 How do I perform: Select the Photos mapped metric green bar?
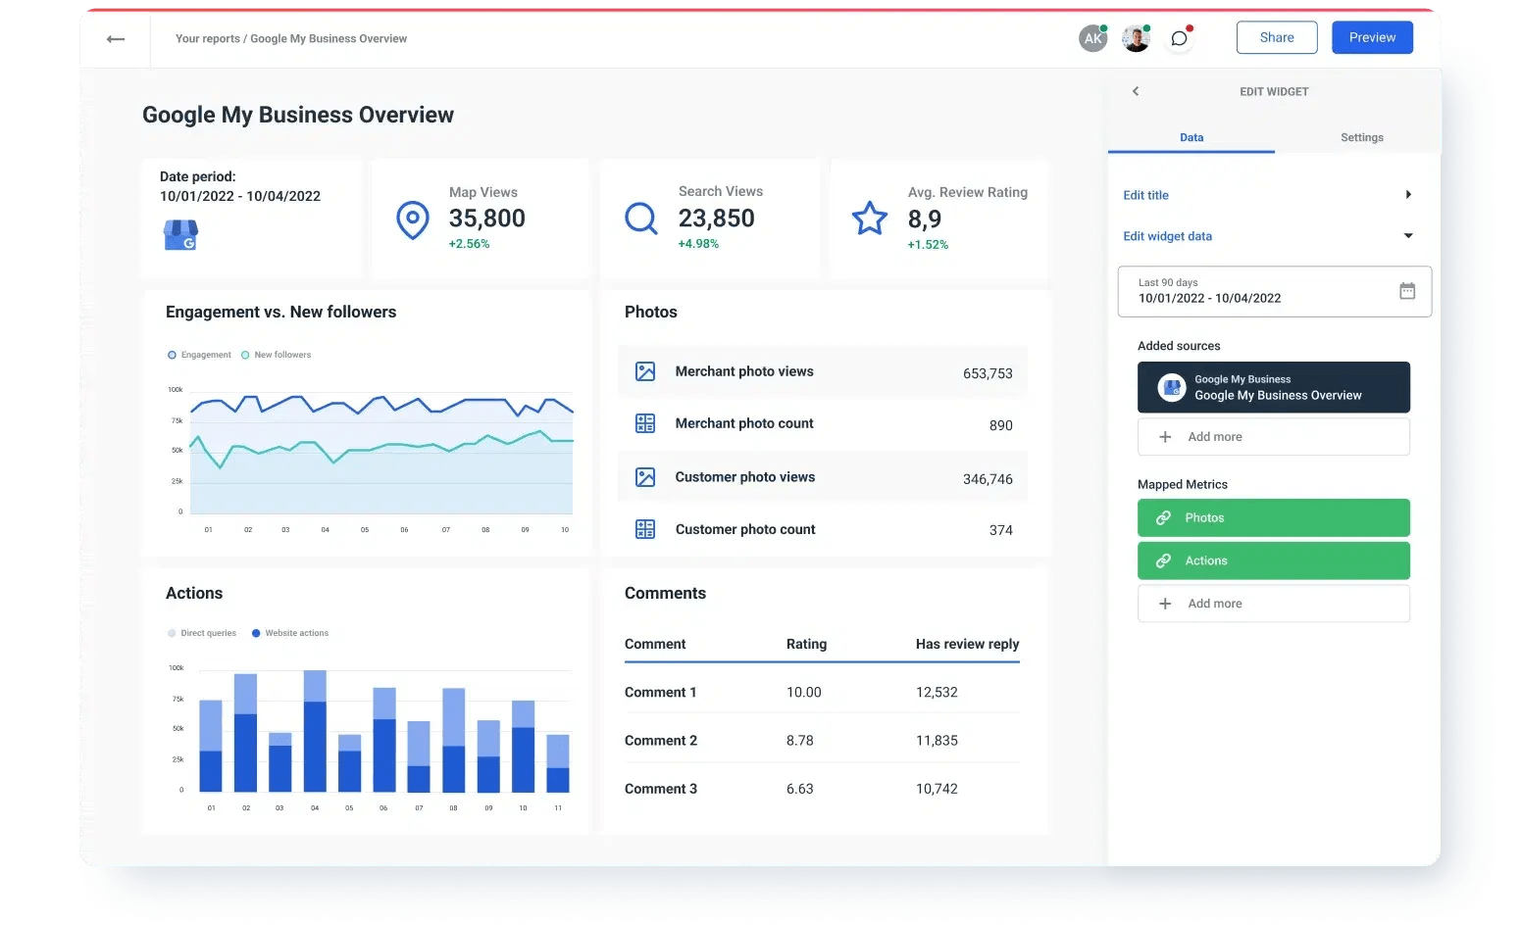[x=1273, y=517]
